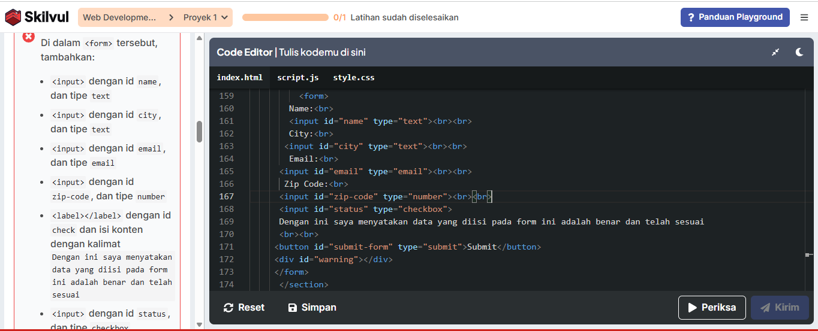The height and width of the screenshot is (331, 818).
Task: Click the input id email code line
Action: click(375, 171)
